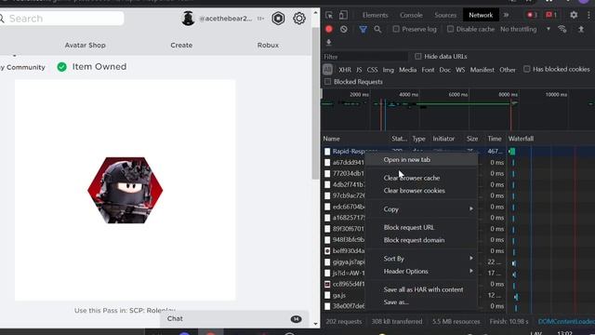Image resolution: width=595 pixels, height=335 pixels.
Task: Sort by the Size column header
Action: pyautogui.click(x=472, y=139)
